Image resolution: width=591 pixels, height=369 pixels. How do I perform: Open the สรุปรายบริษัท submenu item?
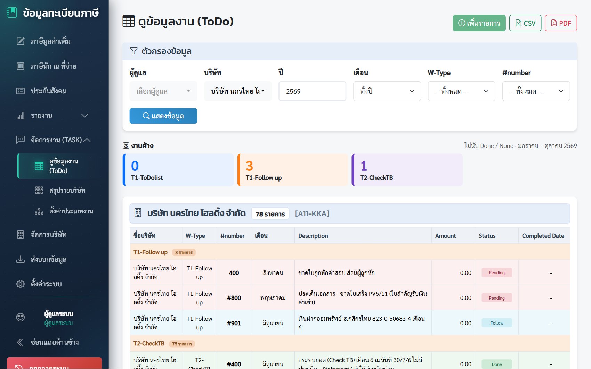pyautogui.click(x=60, y=190)
